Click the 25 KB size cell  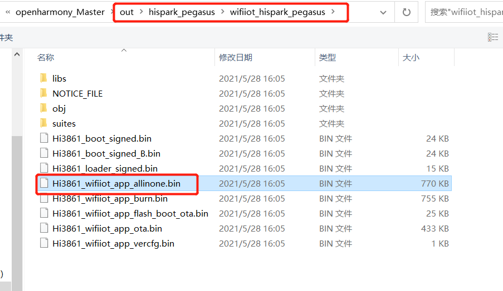coord(437,214)
